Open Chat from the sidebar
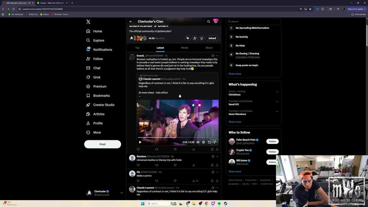 [x=93, y=68]
